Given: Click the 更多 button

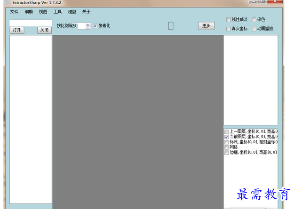Looking at the screenshot, I should [x=206, y=26].
